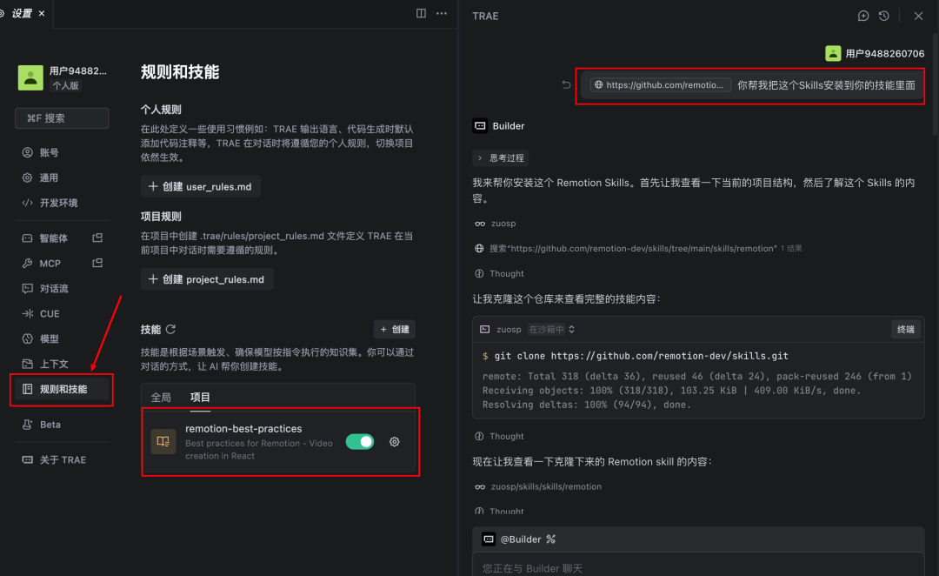The height and width of the screenshot is (576, 939).
Task: Select MCP from the settings sidebar
Action: click(x=49, y=263)
